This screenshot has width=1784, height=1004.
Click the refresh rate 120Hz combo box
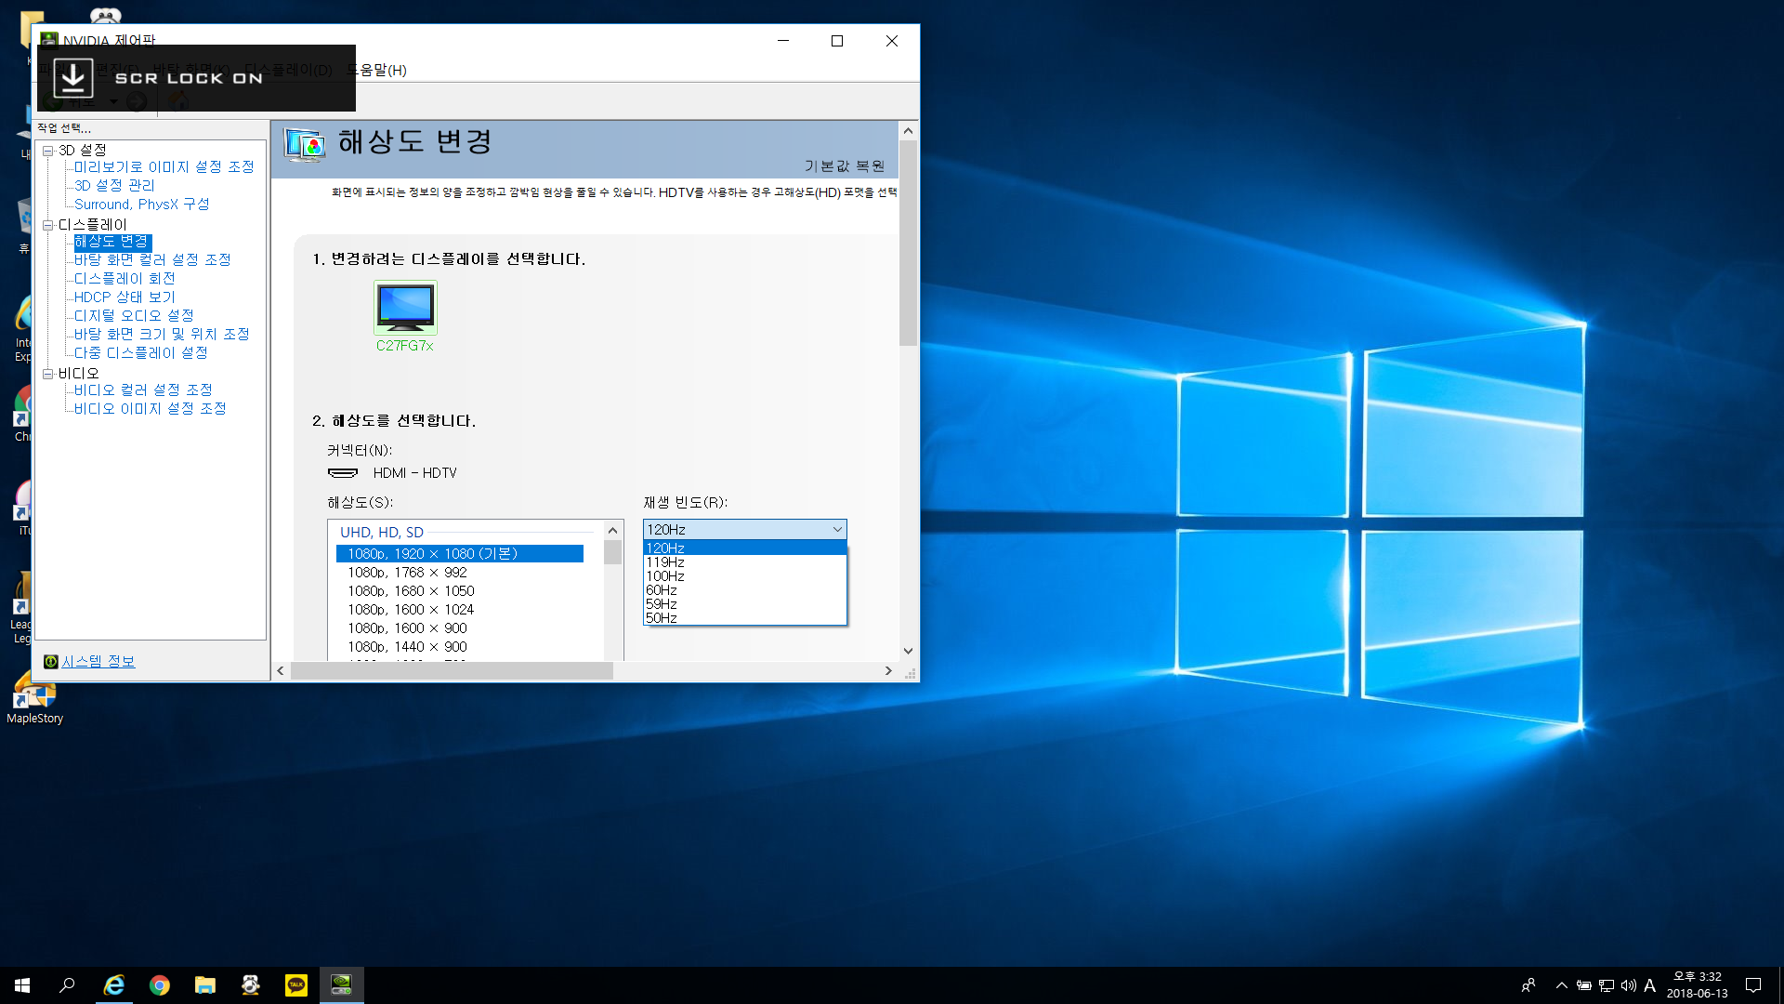(x=744, y=530)
